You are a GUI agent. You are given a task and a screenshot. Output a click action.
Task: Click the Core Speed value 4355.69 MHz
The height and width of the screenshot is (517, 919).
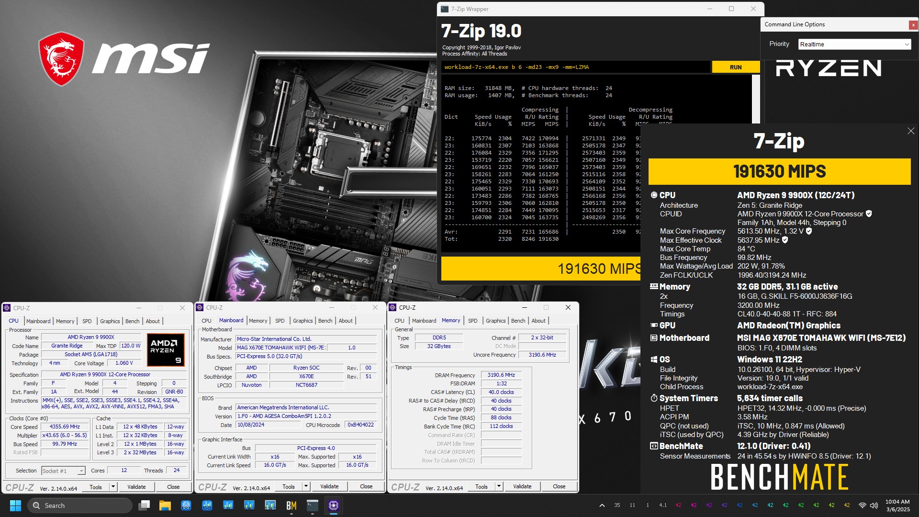pos(65,427)
